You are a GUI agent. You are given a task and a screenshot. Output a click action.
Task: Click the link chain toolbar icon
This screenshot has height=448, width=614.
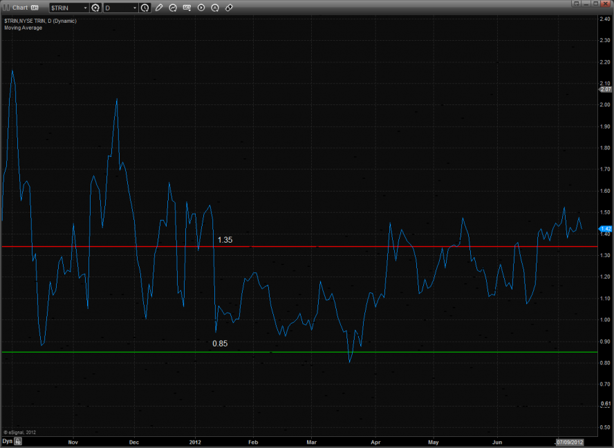pyautogui.click(x=229, y=8)
